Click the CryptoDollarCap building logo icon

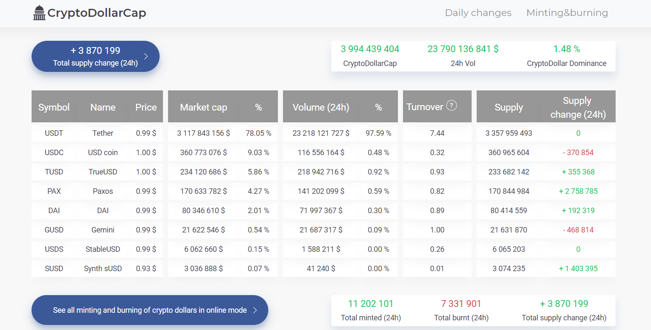click(39, 13)
